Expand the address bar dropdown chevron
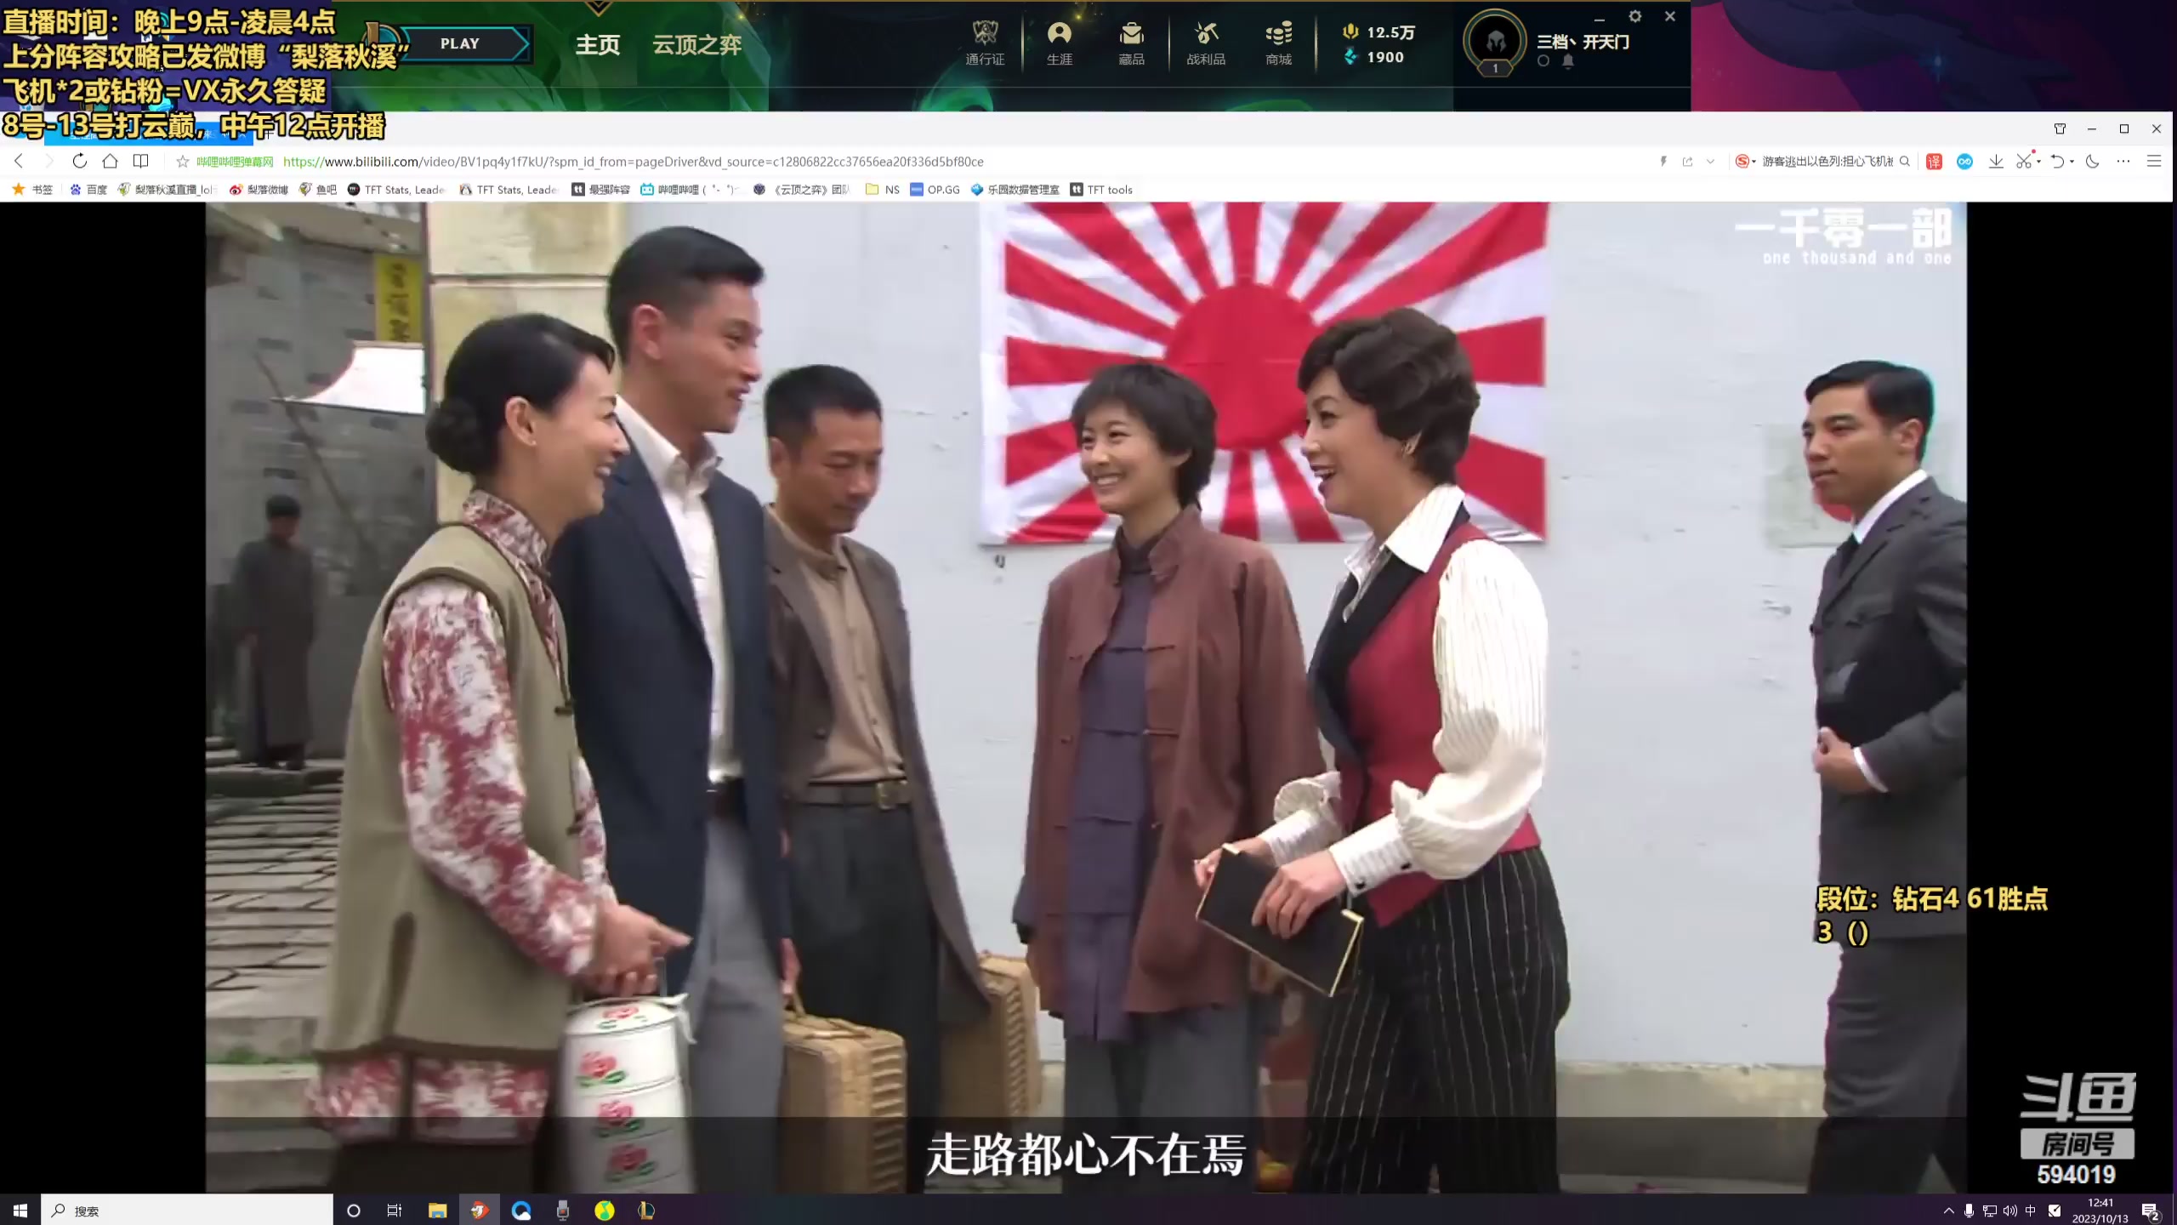 click(x=1710, y=162)
